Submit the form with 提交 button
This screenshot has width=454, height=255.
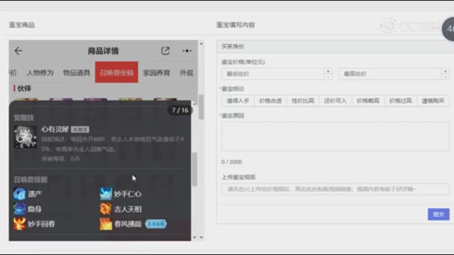click(438, 214)
